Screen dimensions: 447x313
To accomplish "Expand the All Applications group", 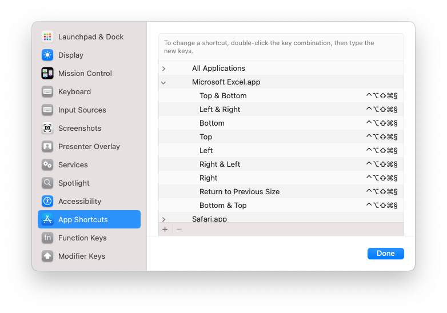I will click(163, 69).
